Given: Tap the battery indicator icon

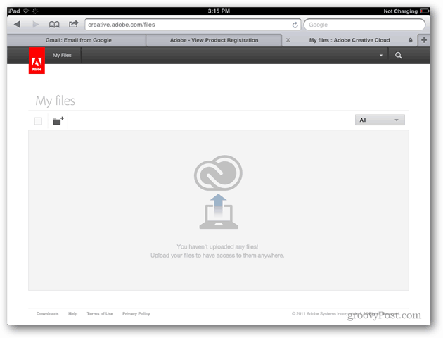Looking at the screenshot, I should pyautogui.click(x=425, y=11).
